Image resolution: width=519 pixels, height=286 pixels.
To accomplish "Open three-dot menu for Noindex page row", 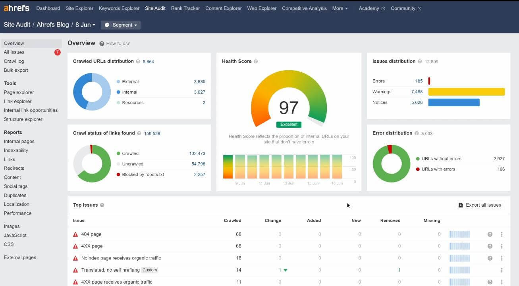I will [502, 258].
